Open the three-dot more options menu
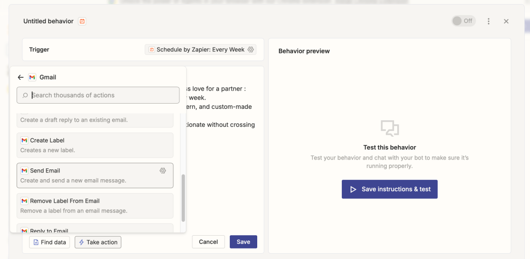The height and width of the screenshot is (259, 530). pos(489,21)
